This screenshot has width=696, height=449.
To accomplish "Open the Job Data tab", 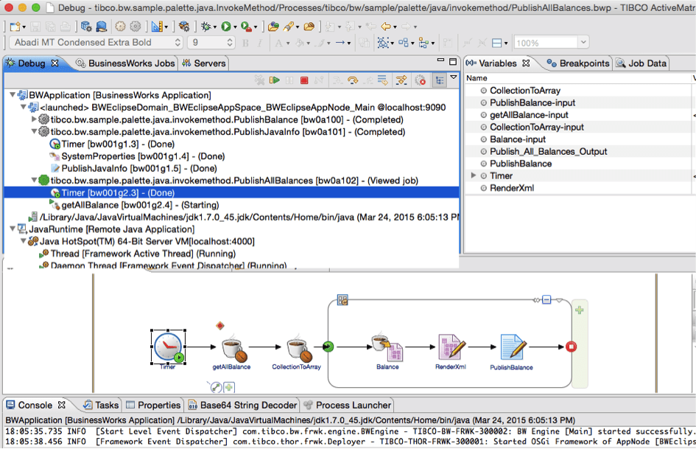I will coord(641,63).
